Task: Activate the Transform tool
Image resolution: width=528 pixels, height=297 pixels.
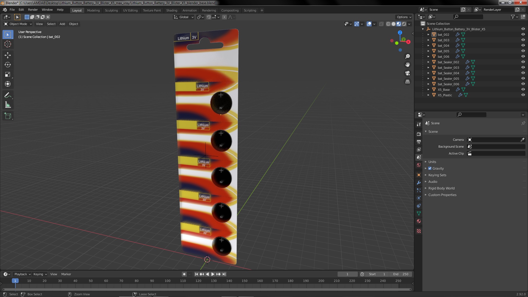Action: click(x=8, y=84)
